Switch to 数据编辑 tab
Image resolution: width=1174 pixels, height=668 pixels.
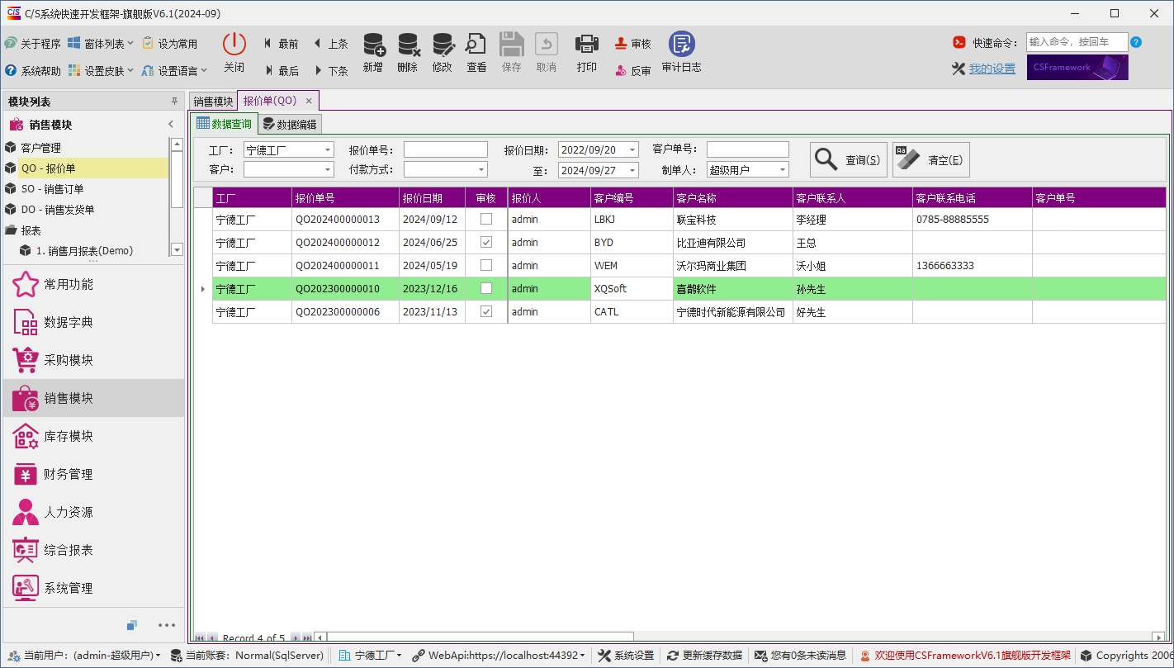(289, 125)
